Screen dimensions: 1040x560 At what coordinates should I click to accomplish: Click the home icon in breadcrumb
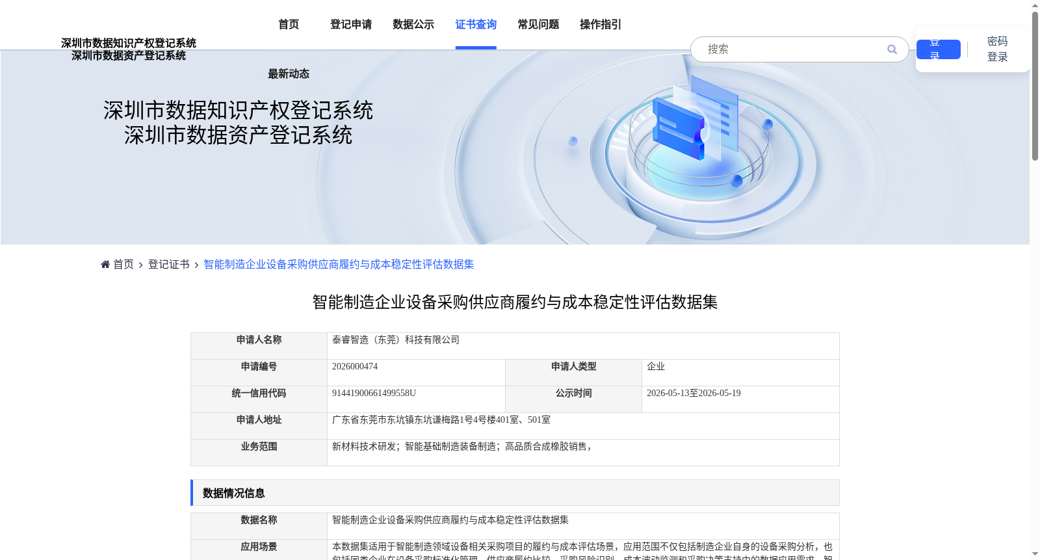click(x=105, y=264)
